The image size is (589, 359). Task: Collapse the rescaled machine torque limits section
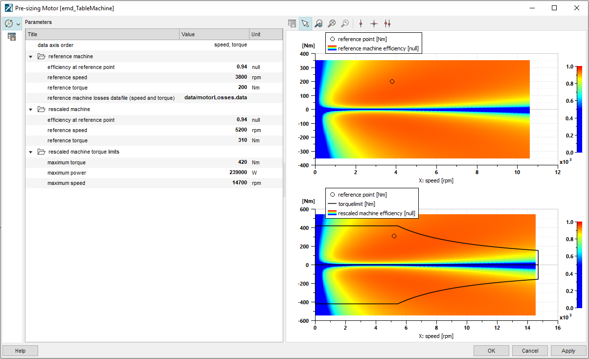coord(31,152)
